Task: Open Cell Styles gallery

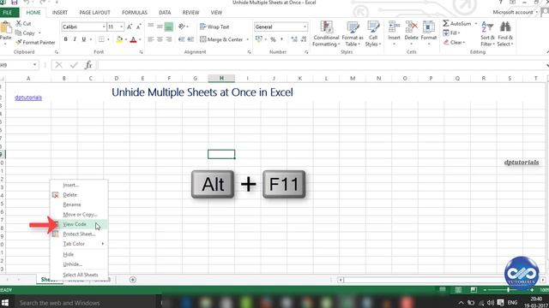Action: click(x=373, y=33)
